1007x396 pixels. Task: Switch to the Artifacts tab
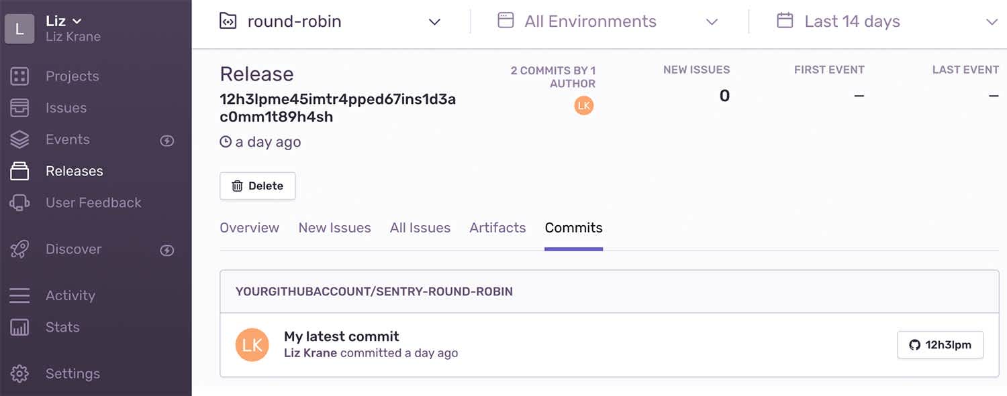497,228
